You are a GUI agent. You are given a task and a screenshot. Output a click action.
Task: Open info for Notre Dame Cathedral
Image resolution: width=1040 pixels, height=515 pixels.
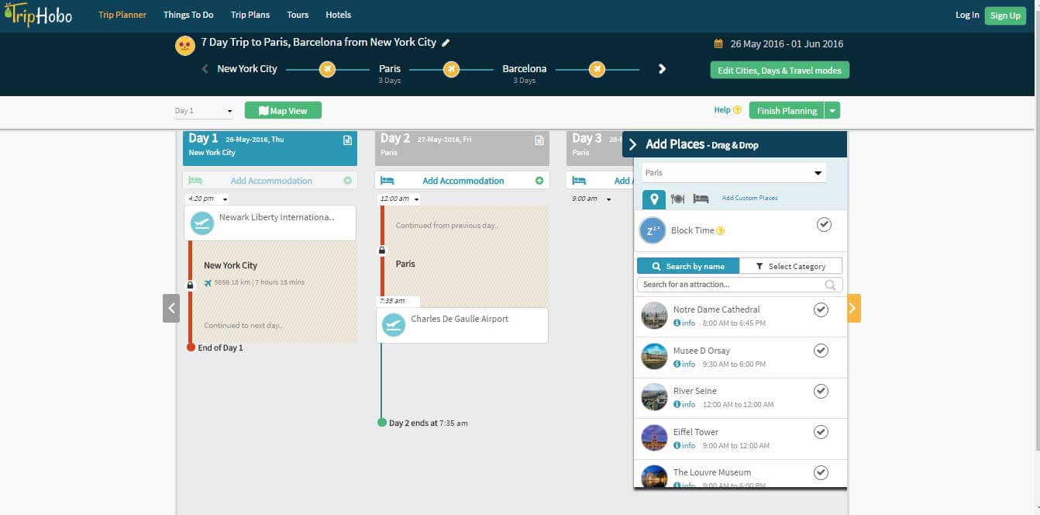pyautogui.click(x=684, y=323)
